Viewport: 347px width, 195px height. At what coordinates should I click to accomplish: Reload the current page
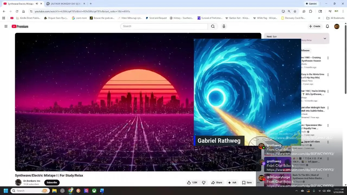click(17, 11)
